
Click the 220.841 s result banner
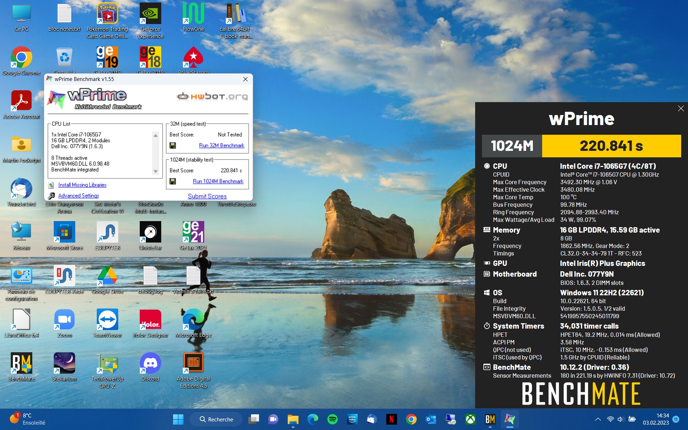tap(611, 146)
